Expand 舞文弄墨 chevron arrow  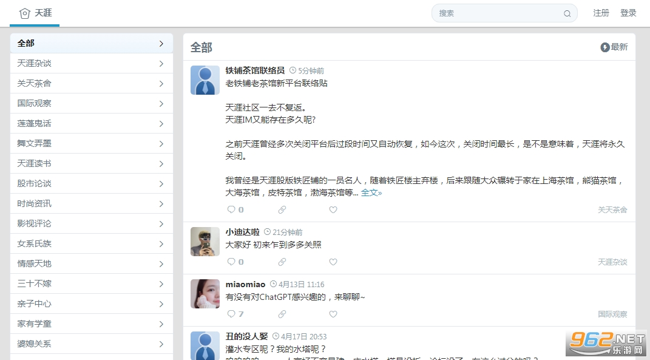[x=161, y=144]
